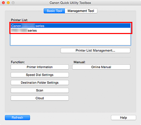
Task: Open Printer List Management dialog
Action: pyautogui.click(x=95, y=51)
